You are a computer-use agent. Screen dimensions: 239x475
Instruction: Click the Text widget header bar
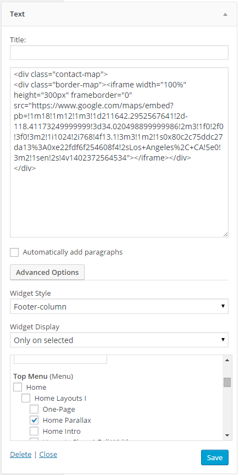click(119, 14)
